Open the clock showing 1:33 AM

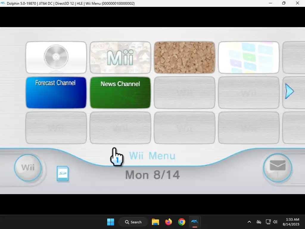[x=291, y=222]
